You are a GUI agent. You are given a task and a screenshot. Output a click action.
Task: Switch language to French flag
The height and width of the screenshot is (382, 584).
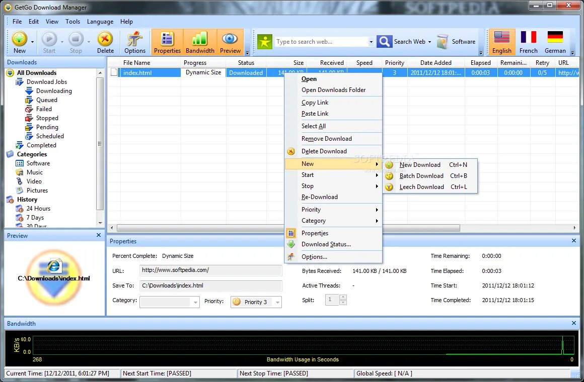point(529,42)
